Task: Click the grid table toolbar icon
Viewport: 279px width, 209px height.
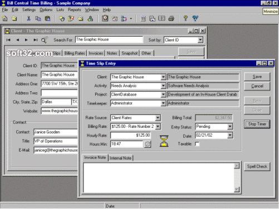Action: 161,18
